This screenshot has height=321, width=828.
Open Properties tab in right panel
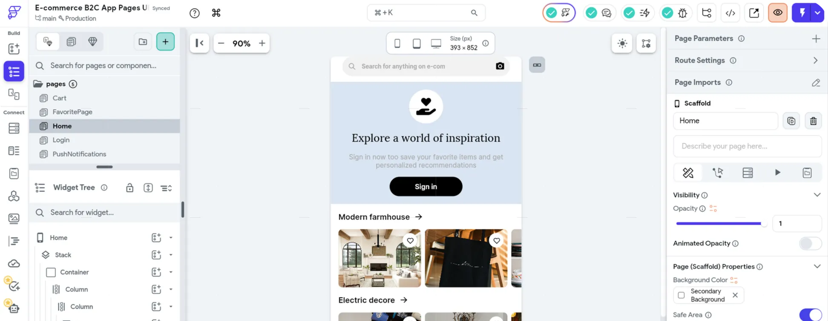tap(688, 173)
